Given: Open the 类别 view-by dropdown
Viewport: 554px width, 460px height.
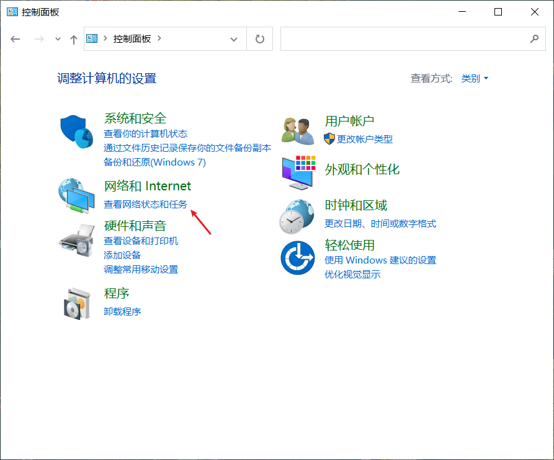Looking at the screenshot, I should [475, 78].
